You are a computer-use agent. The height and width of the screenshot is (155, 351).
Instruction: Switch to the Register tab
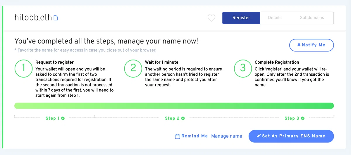coord(241,18)
